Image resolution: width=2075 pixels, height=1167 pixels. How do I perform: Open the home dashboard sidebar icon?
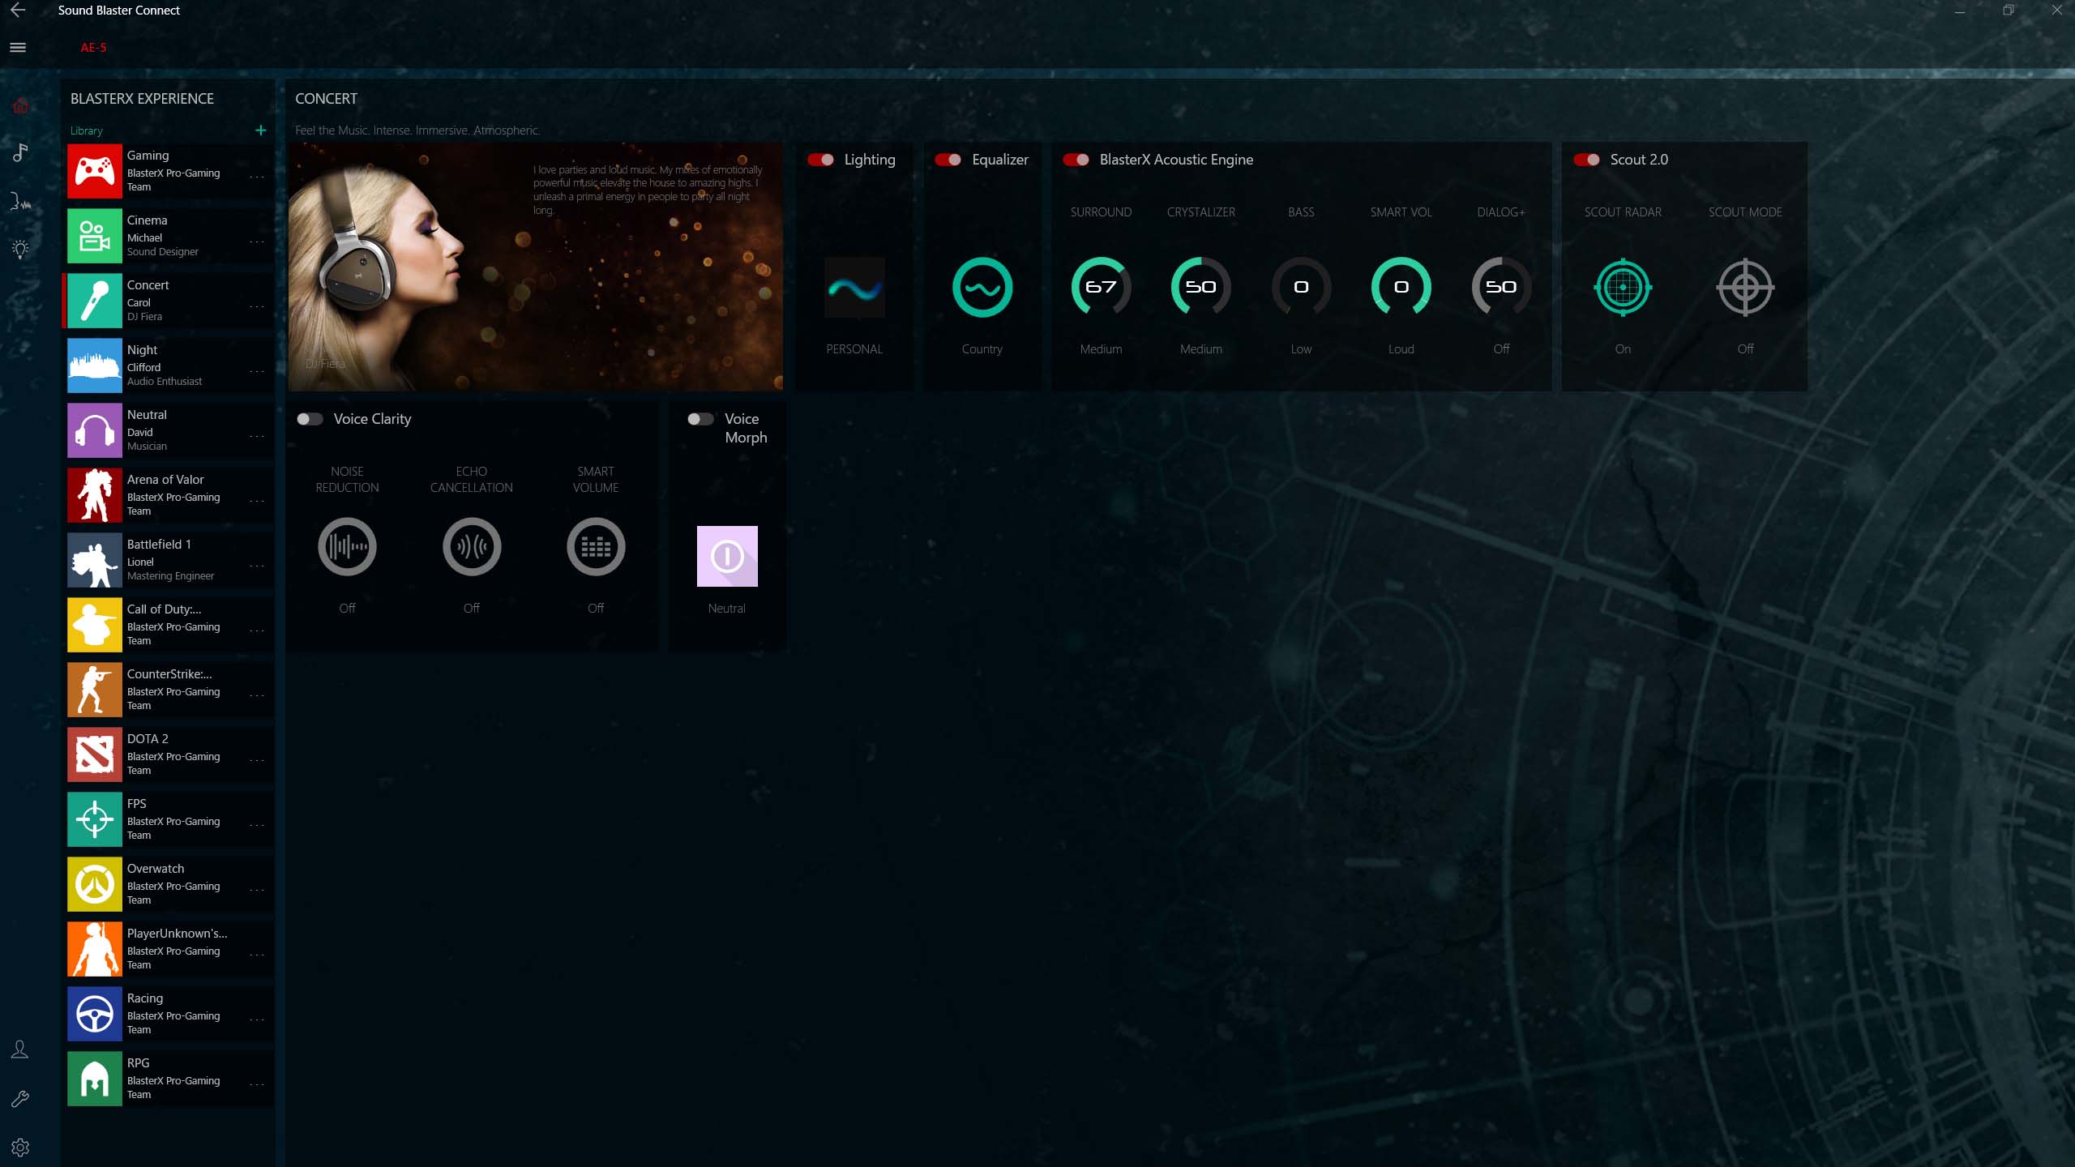point(20,105)
